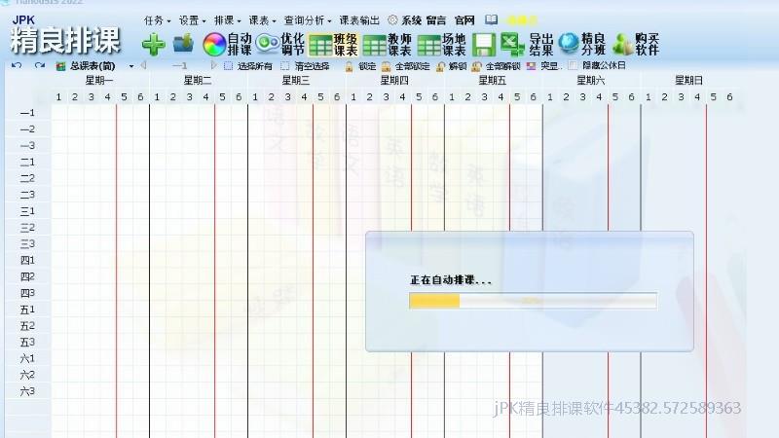The height and width of the screenshot is (438, 779).
Task: Open 官网 official website link
Action: pyautogui.click(x=464, y=20)
